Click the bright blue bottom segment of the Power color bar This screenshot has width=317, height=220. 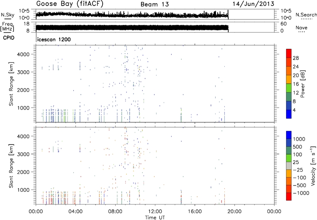click(x=289, y=114)
